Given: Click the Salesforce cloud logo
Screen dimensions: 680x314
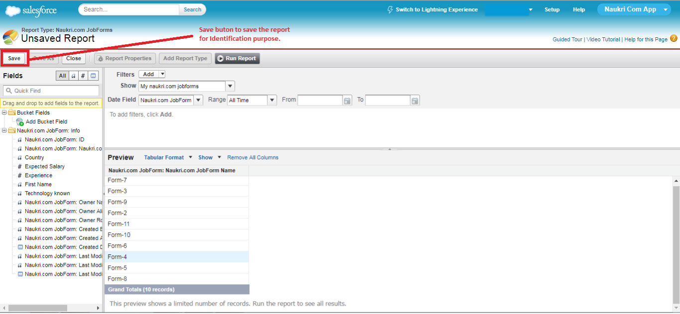Looking at the screenshot, I should pyautogui.click(x=12, y=9).
